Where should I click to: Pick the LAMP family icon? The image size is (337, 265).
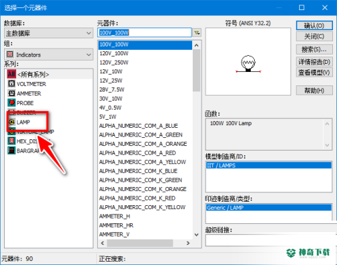[x=11, y=122]
